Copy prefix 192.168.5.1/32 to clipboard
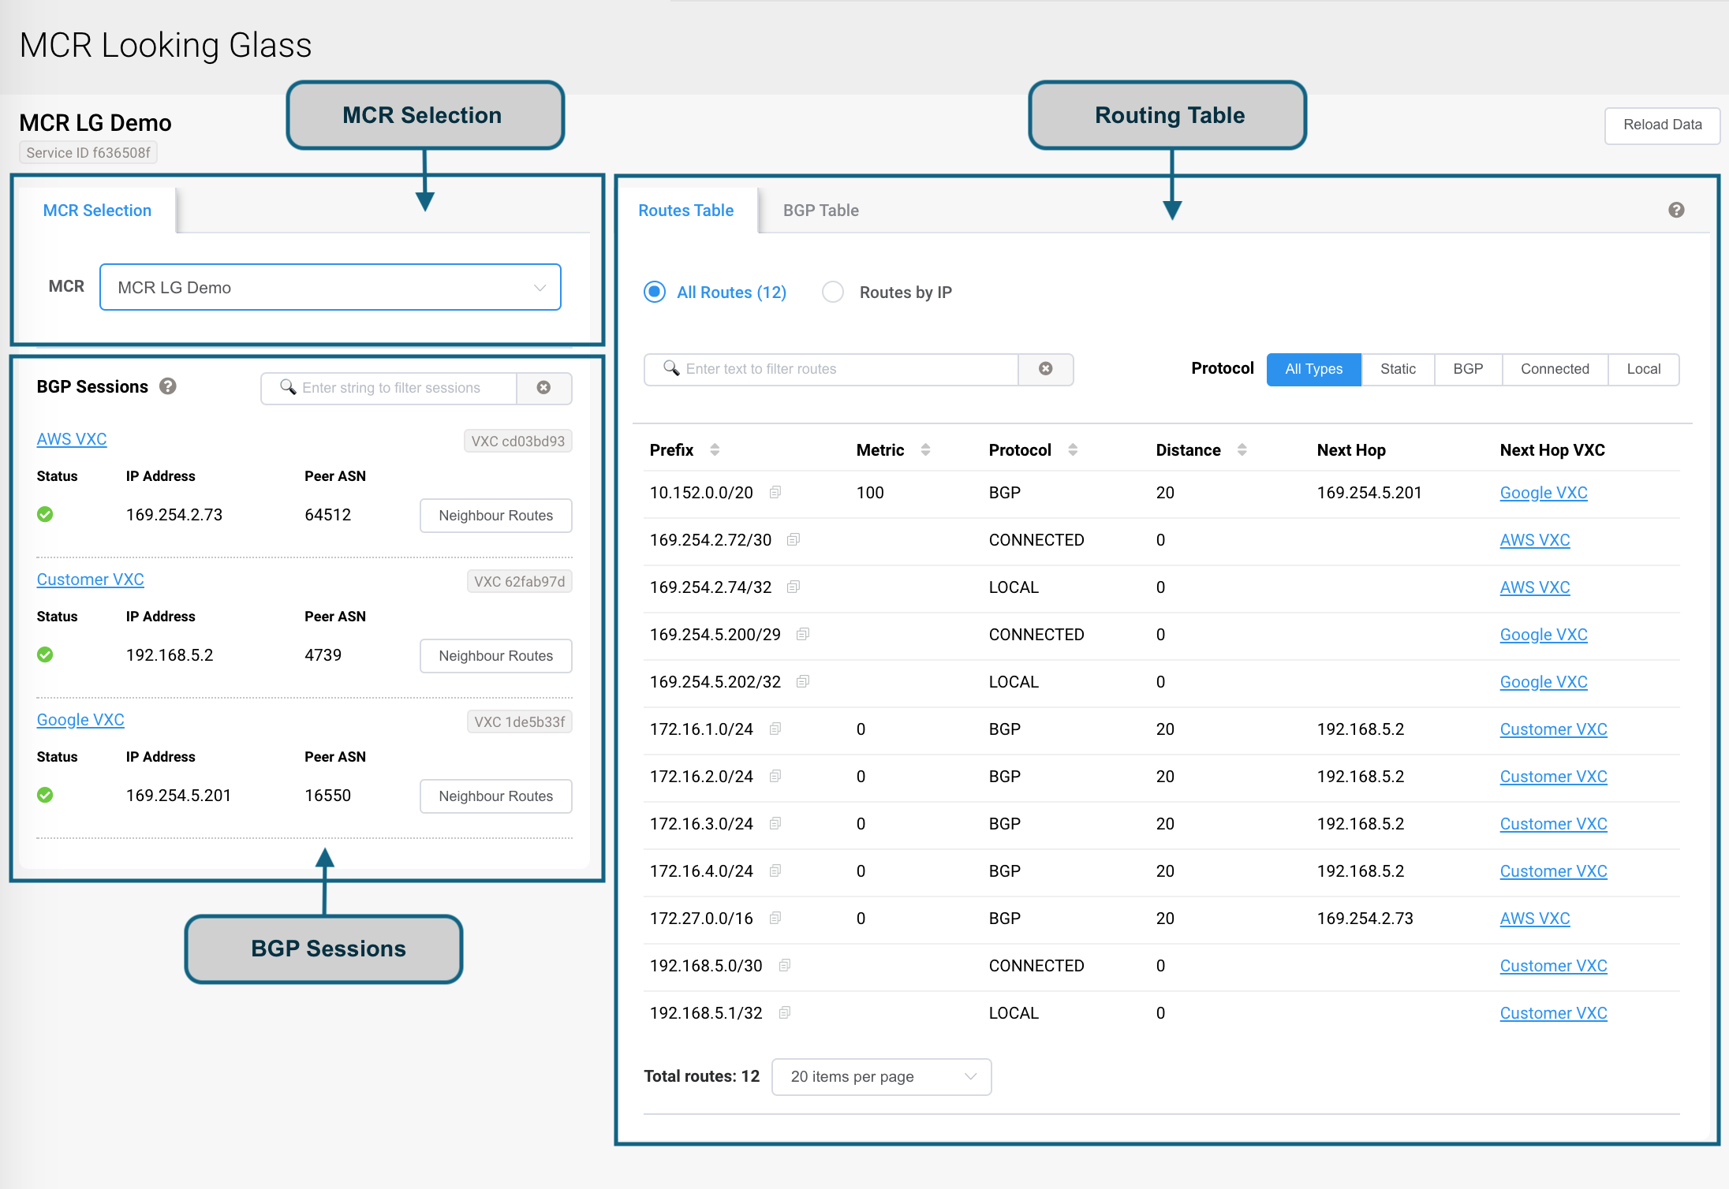Image resolution: width=1729 pixels, height=1189 pixels. (x=785, y=1012)
